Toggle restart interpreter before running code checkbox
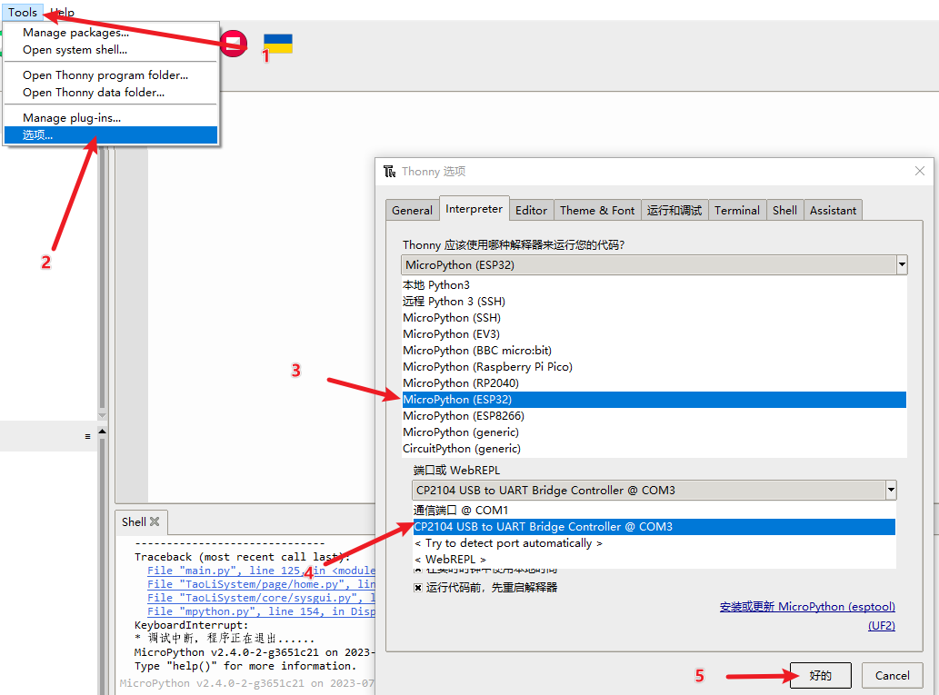939x695 pixels. [x=418, y=587]
